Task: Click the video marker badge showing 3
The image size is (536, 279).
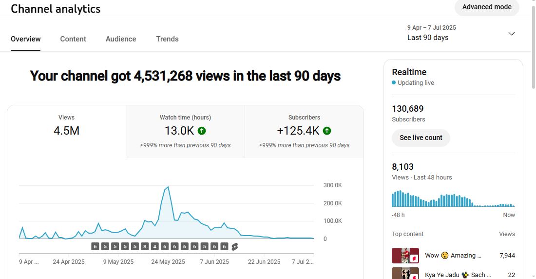Action: 145,246
